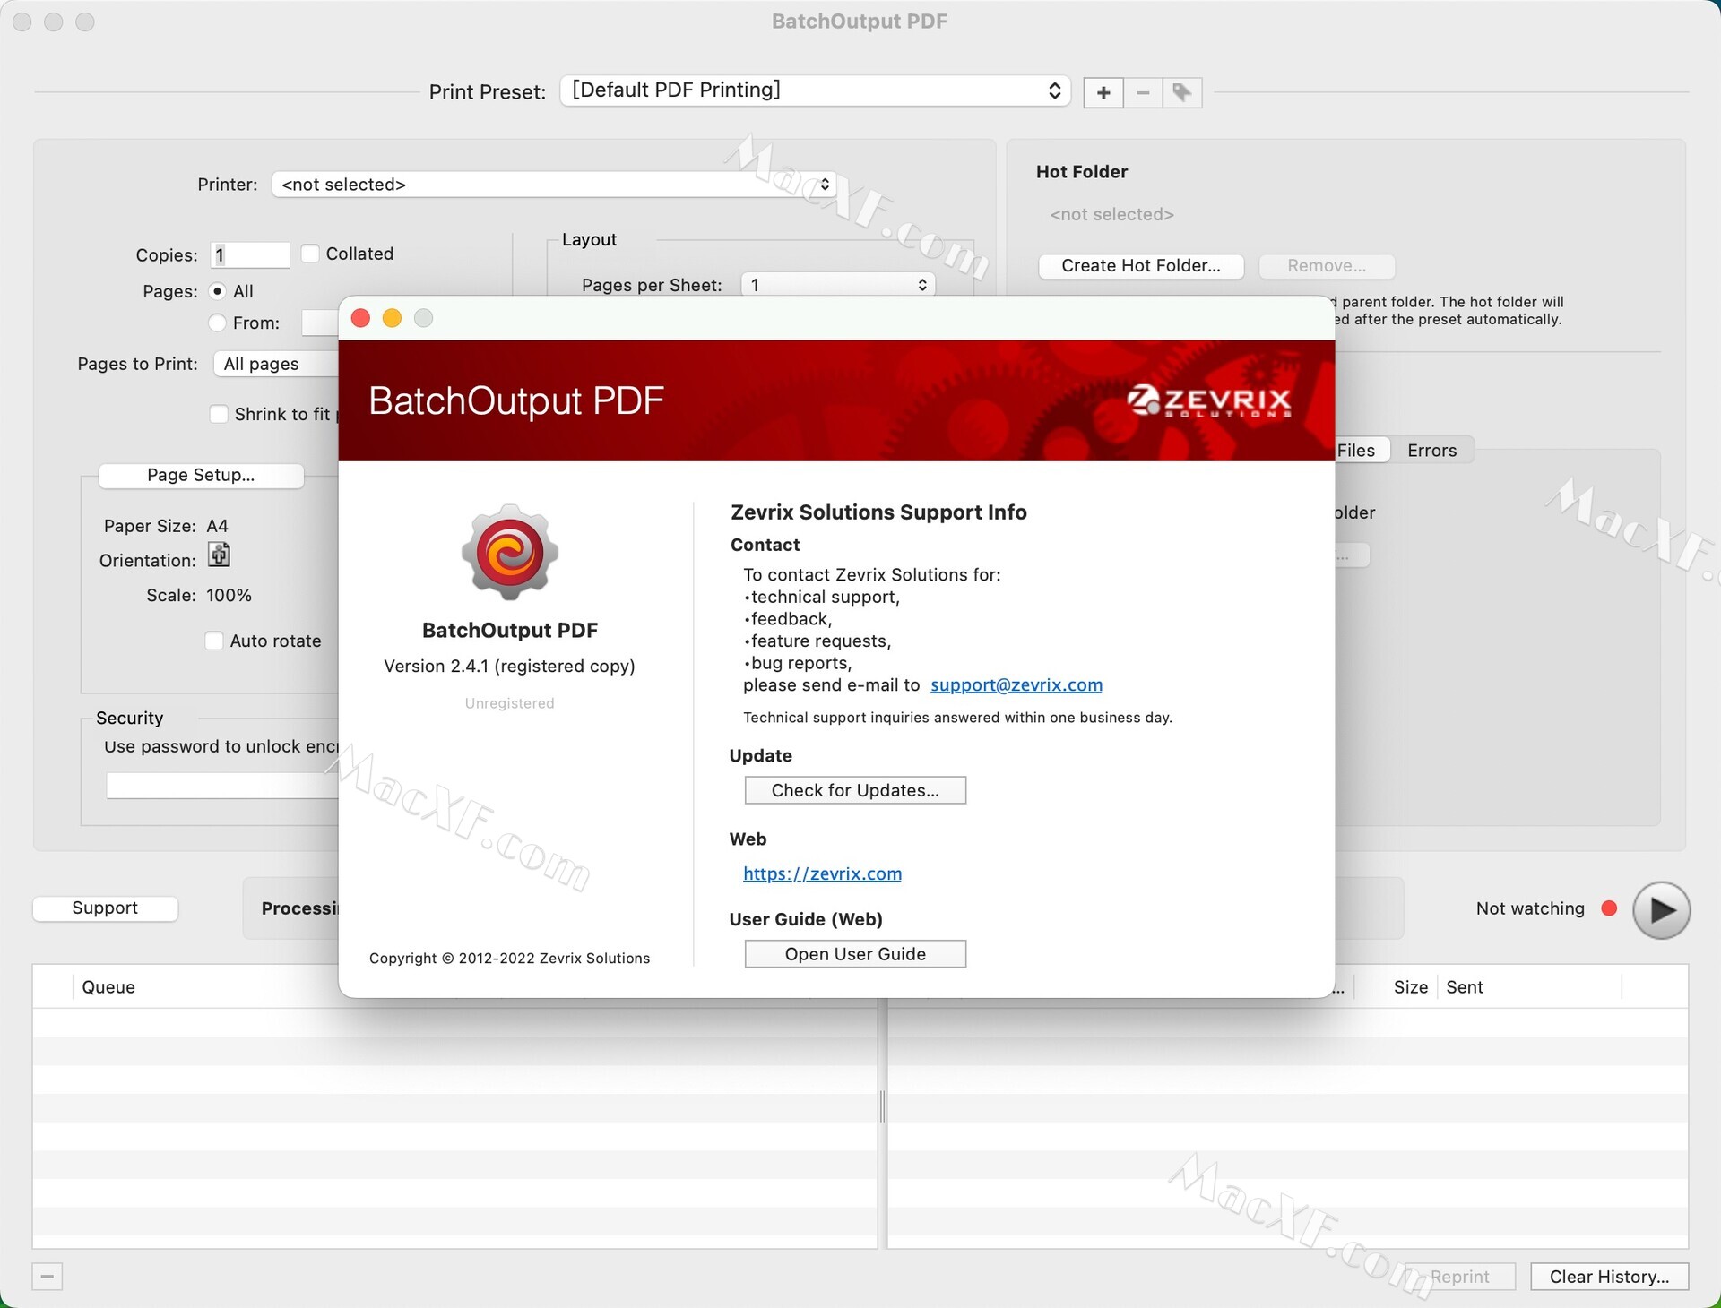
Task: Click the minus button below the Queue list
Action: point(48,1276)
